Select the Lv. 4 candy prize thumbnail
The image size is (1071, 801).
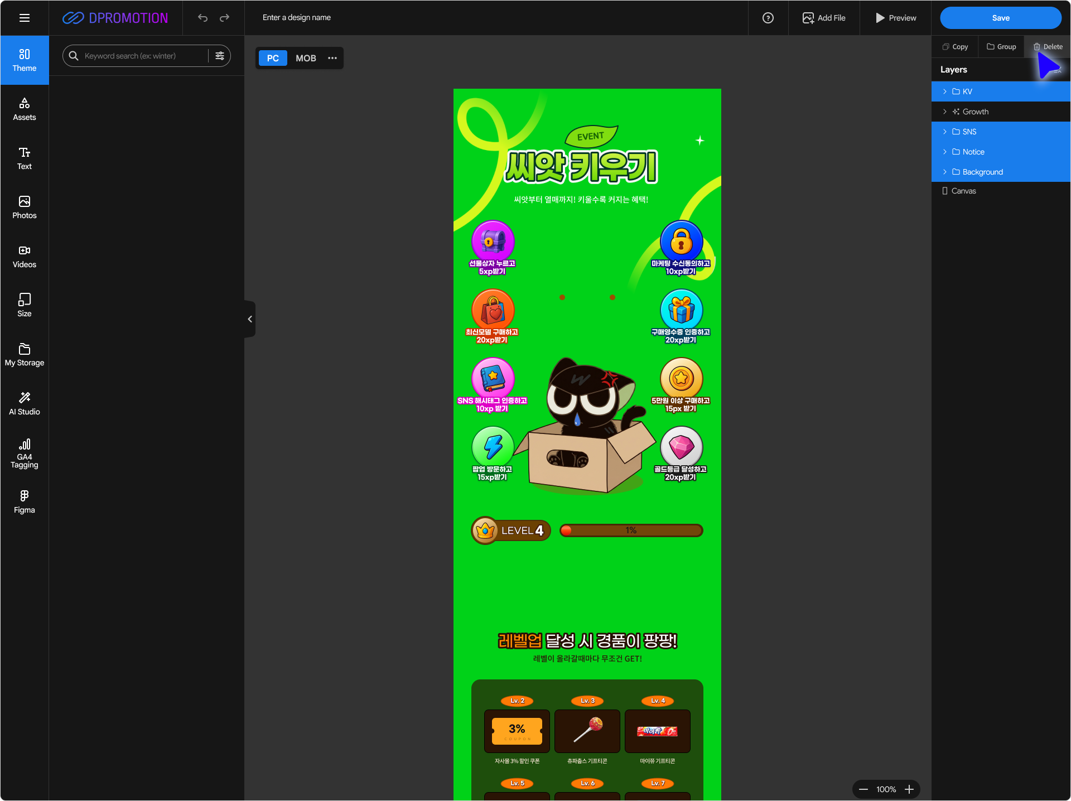[658, 731]
